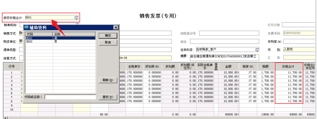Screen dimensions: 317x119
Task: Click 折扣额(本位币) column header
Action: click(188, 67)
